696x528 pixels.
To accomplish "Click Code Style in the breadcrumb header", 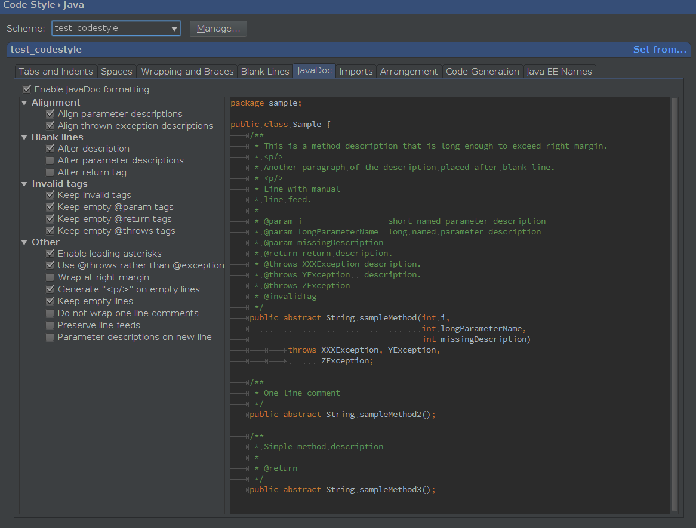I will click(29, 6).
